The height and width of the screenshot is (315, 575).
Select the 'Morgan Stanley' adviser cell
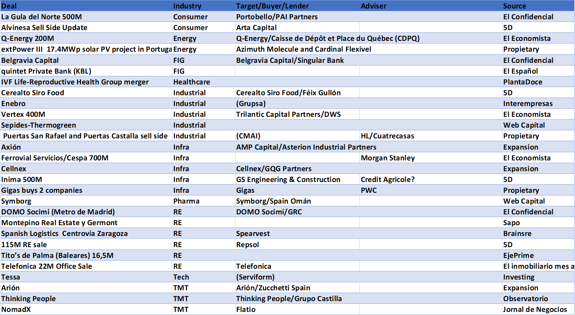tap(431, 158)
